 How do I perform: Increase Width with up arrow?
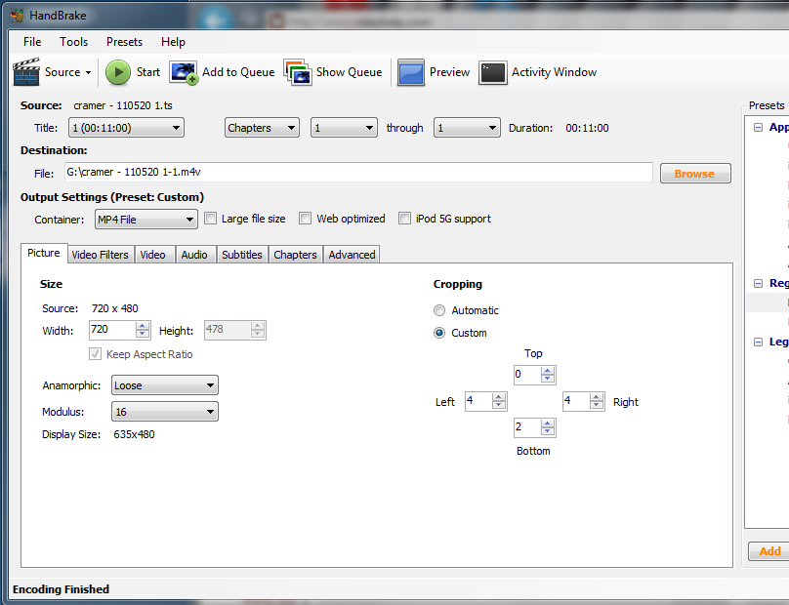[x=143, y=326]
